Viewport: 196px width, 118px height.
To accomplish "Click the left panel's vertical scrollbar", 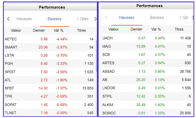I will (96, 55).
